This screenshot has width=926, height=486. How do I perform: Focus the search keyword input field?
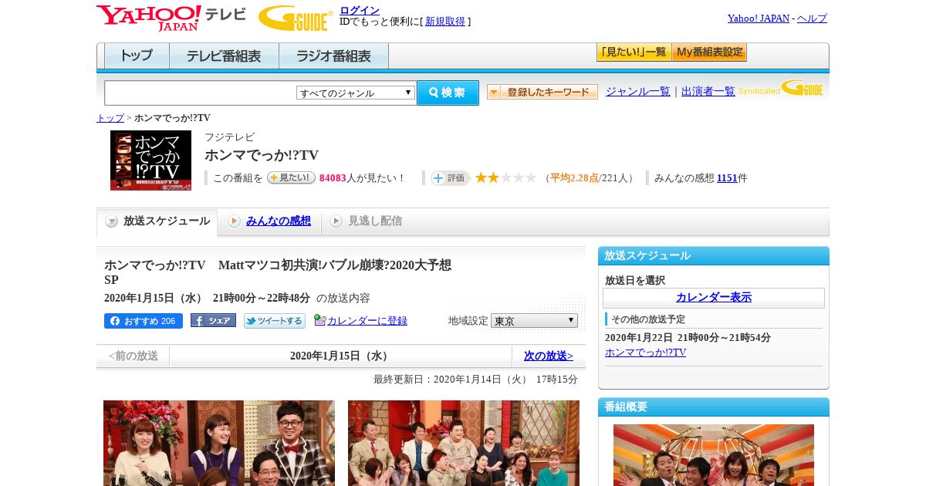pos(200,93)
